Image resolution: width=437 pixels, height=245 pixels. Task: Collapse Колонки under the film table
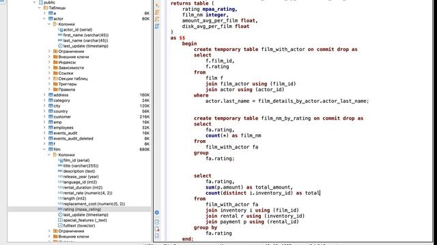[x=49, y=154]
